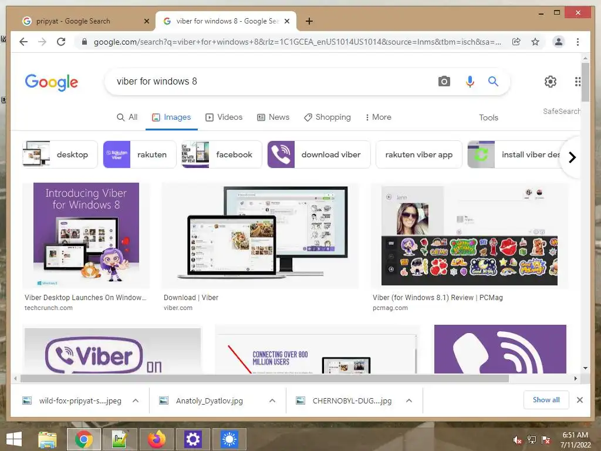
Task: Open Chrome's three-dot menu
Action: pyautogui.click(x=578, y=42)
